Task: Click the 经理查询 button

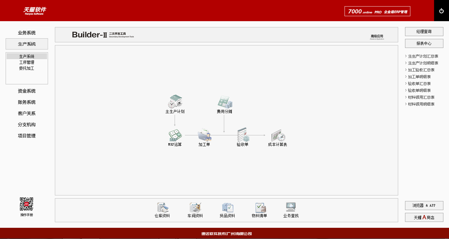Action: (424, 31)
